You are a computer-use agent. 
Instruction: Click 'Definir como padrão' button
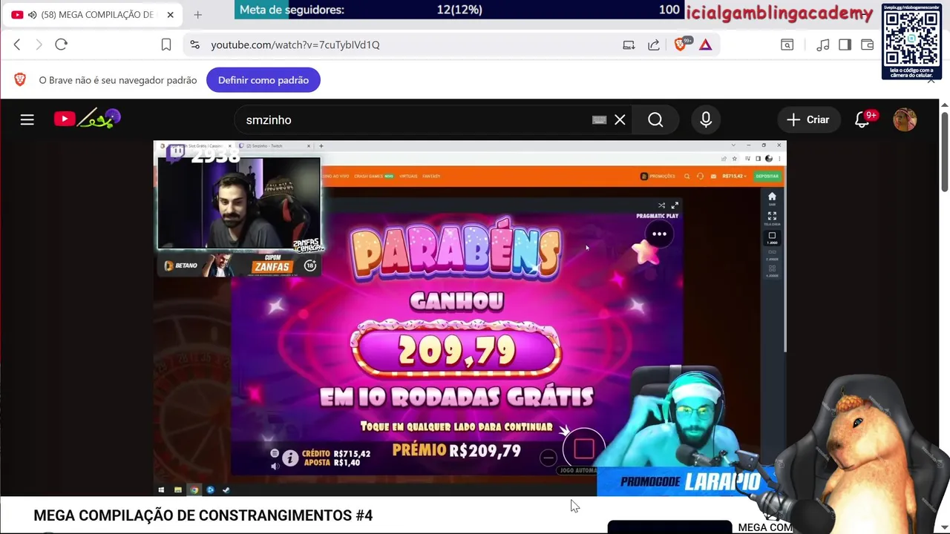pyautogui.click(x=263, y=80)
